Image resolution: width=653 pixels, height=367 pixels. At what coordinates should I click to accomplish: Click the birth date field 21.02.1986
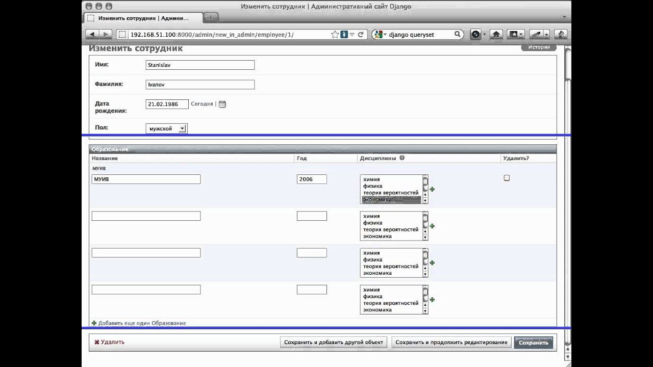[x=167, y=104]
